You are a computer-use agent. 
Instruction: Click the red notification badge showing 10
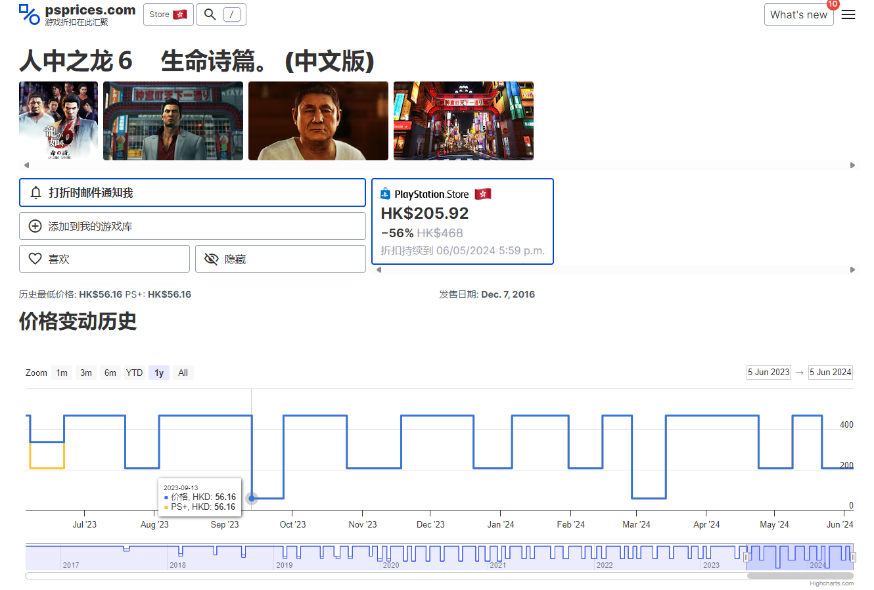[833, 5]
